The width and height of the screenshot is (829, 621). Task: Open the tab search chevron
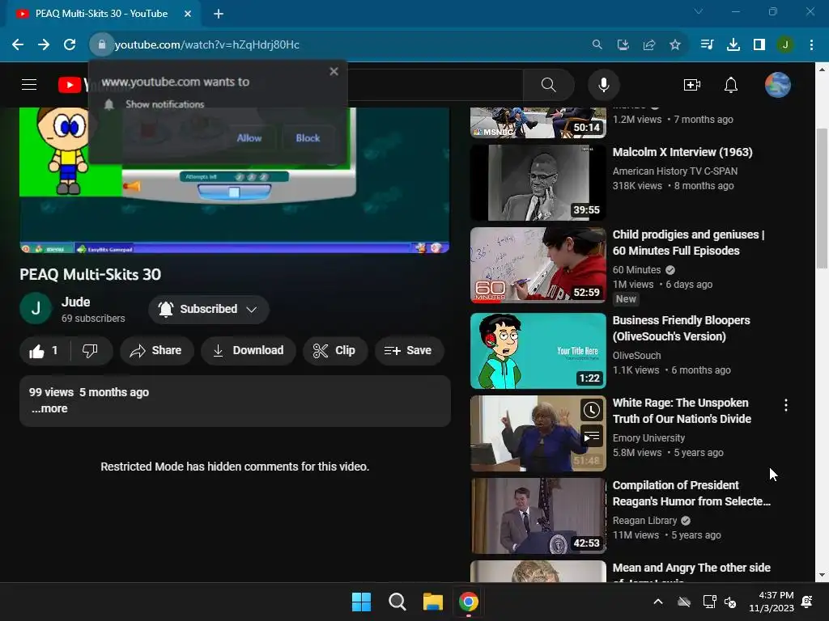click(x=699, y=11)
